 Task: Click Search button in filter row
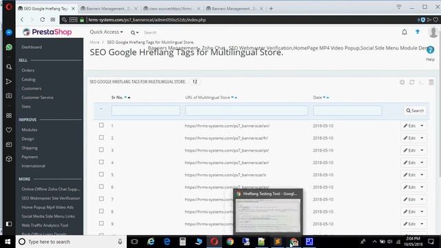[415, 111]
